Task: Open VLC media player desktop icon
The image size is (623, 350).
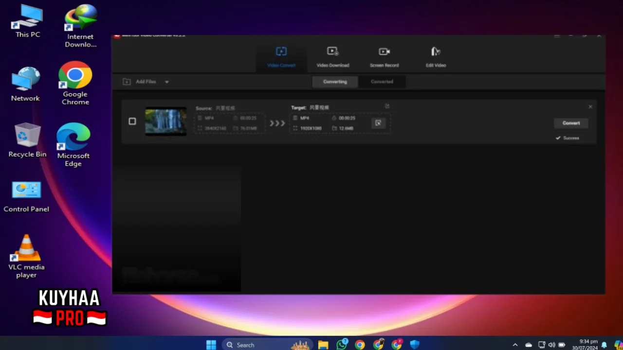Action: click(26, 256)
